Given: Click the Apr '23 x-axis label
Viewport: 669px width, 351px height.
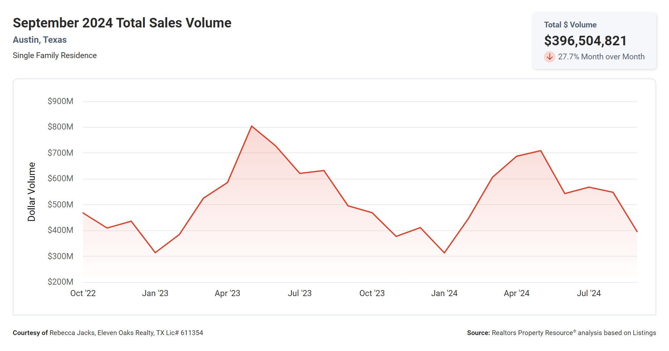Looking at the screenshot, I should [x=227, y=293].
